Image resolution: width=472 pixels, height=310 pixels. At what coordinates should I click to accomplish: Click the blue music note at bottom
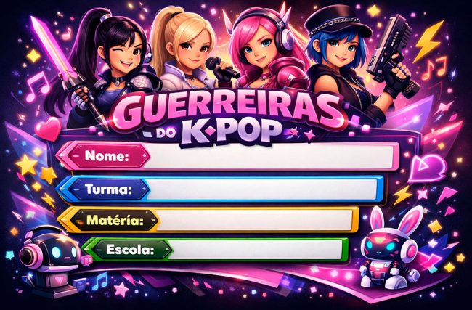point(99,281)
